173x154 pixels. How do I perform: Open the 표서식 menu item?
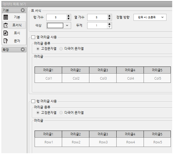point(14,25)
